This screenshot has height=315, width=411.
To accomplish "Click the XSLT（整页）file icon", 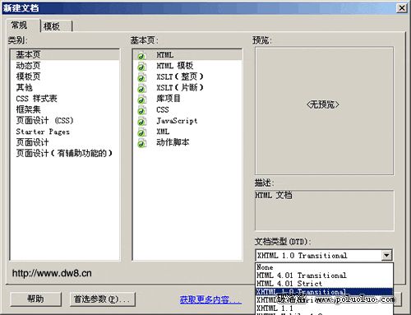I will tap(141, 77).
